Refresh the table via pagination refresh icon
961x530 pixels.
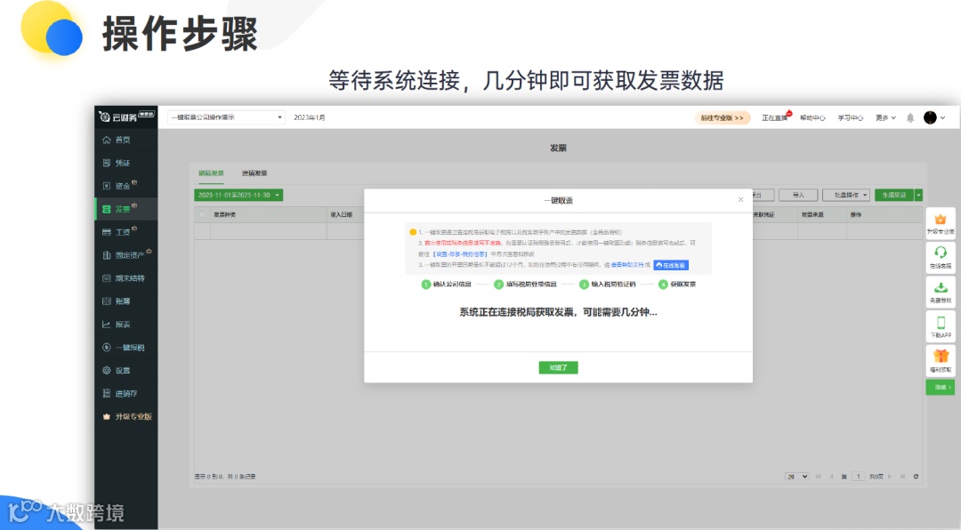pos(916,476)
